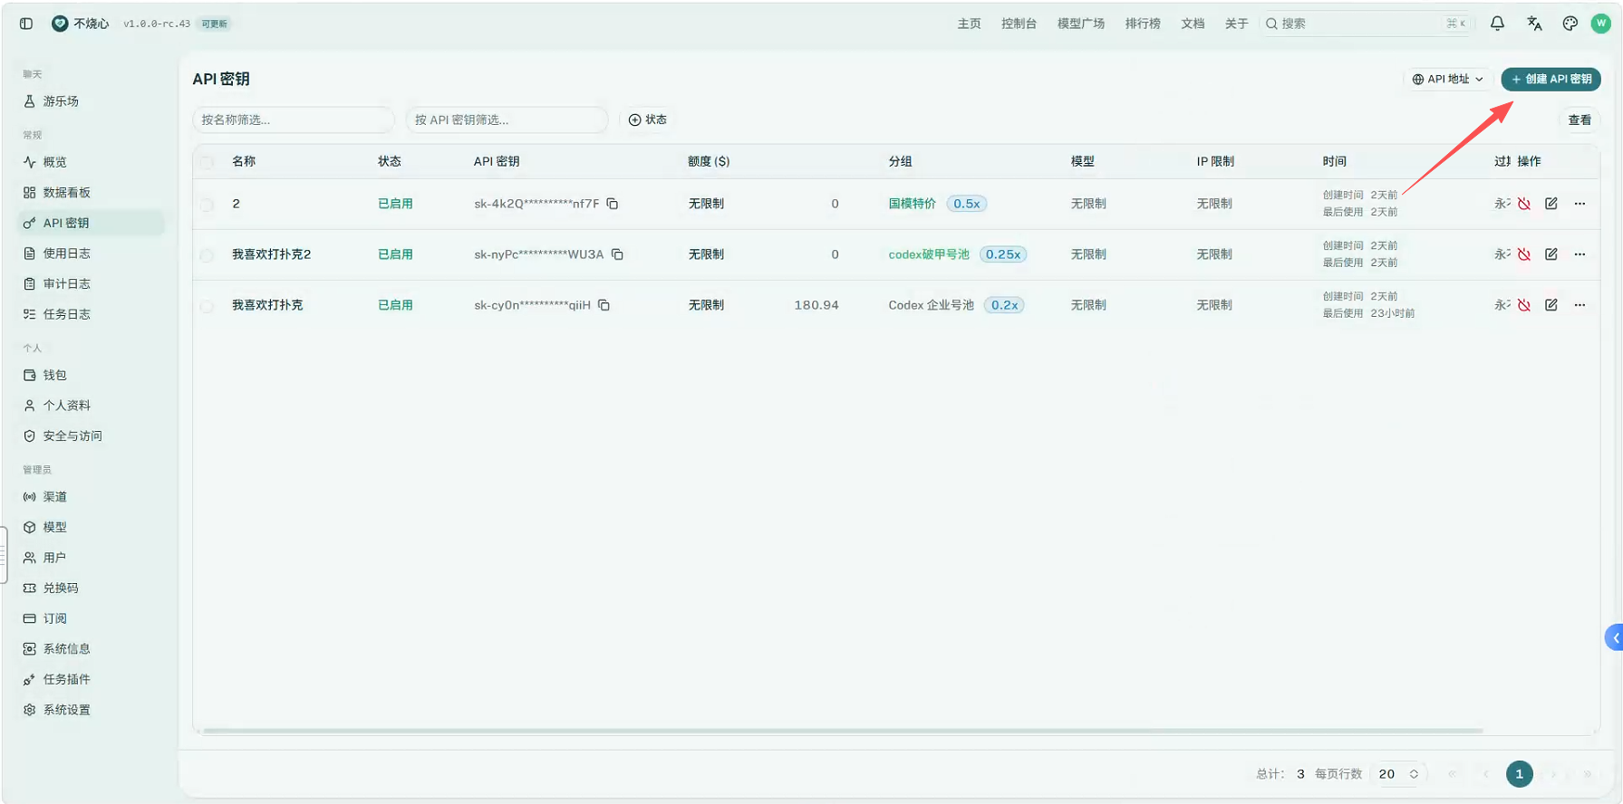
Task: Open 模型广场 in top navigation
Action: pos(1080,24)
